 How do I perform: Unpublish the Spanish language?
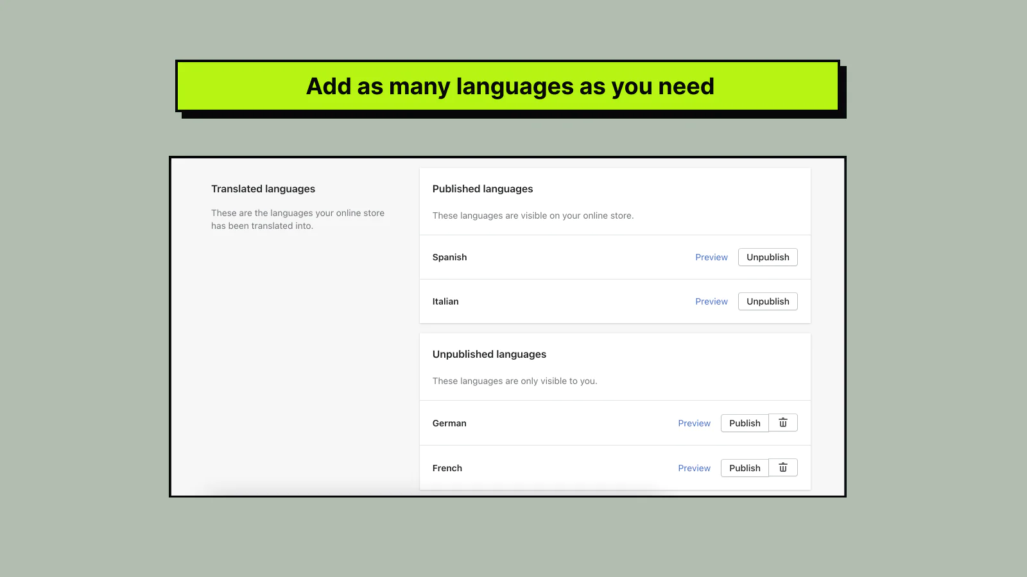(768, 257)
